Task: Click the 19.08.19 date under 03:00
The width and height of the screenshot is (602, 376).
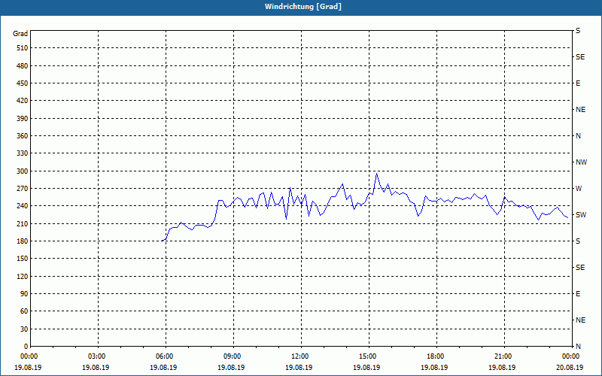Action: (x=96, y=368)
